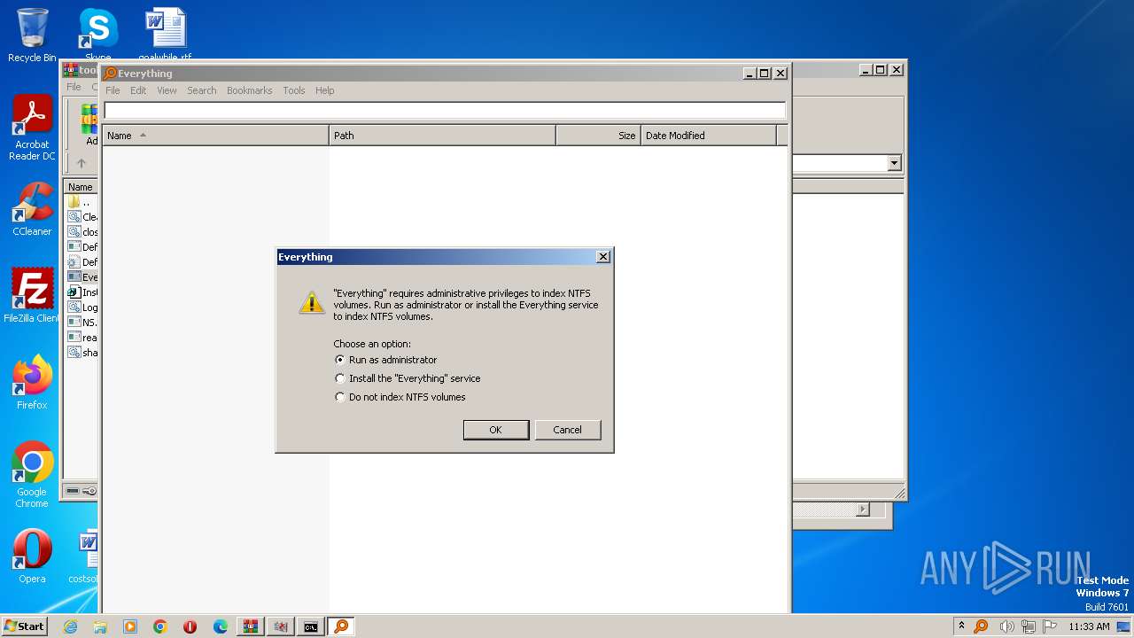Open the costsol Word document icon
The image size is (1134, 638).
(x=86, y=556)
